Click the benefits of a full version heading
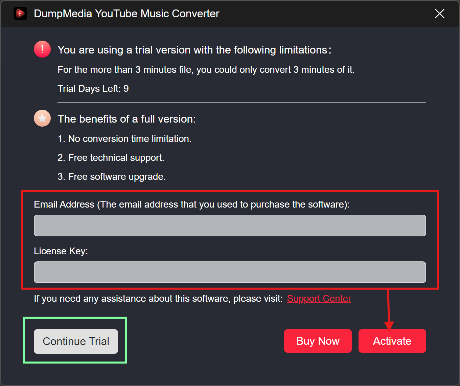The image size is (460, 386). coord(127,119)
